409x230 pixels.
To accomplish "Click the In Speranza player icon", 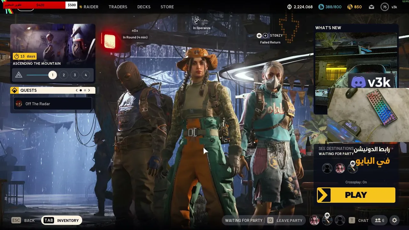I will [197, 21].
